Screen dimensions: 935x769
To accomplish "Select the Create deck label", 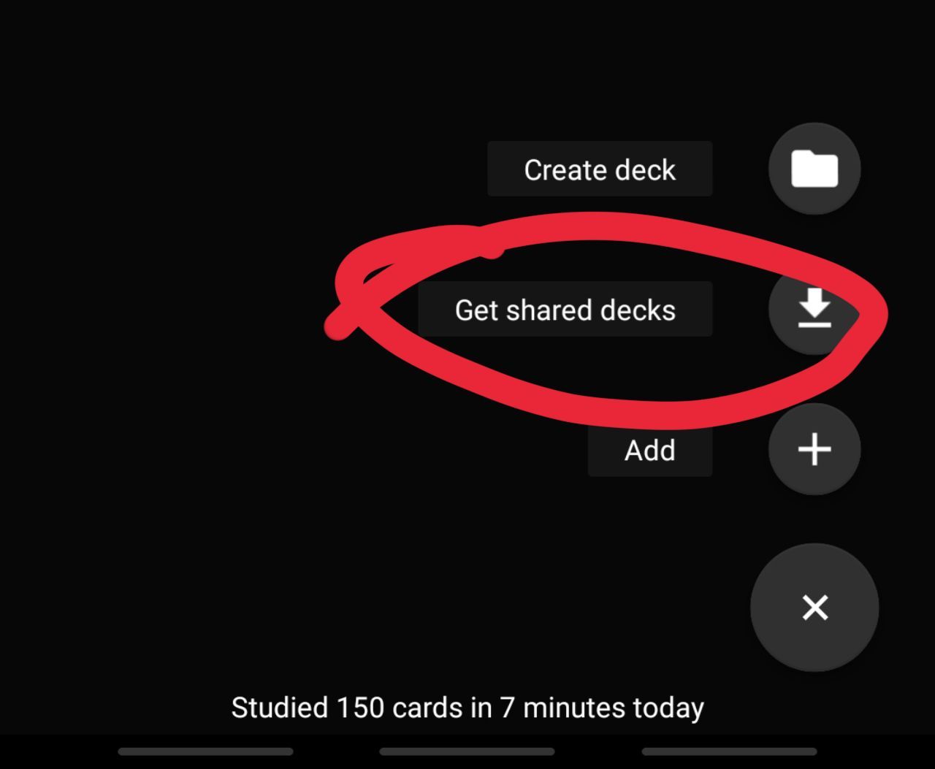I will click(x=600, y=169).
